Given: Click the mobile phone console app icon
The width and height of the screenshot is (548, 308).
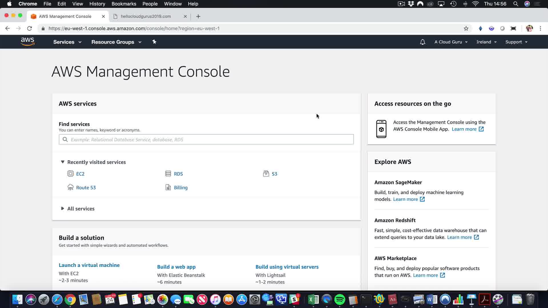Looking at the screenshot, I should pyautogui.click(x=381, y=129).
